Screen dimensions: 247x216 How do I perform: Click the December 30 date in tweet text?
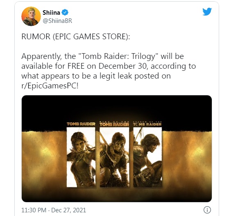123,66
